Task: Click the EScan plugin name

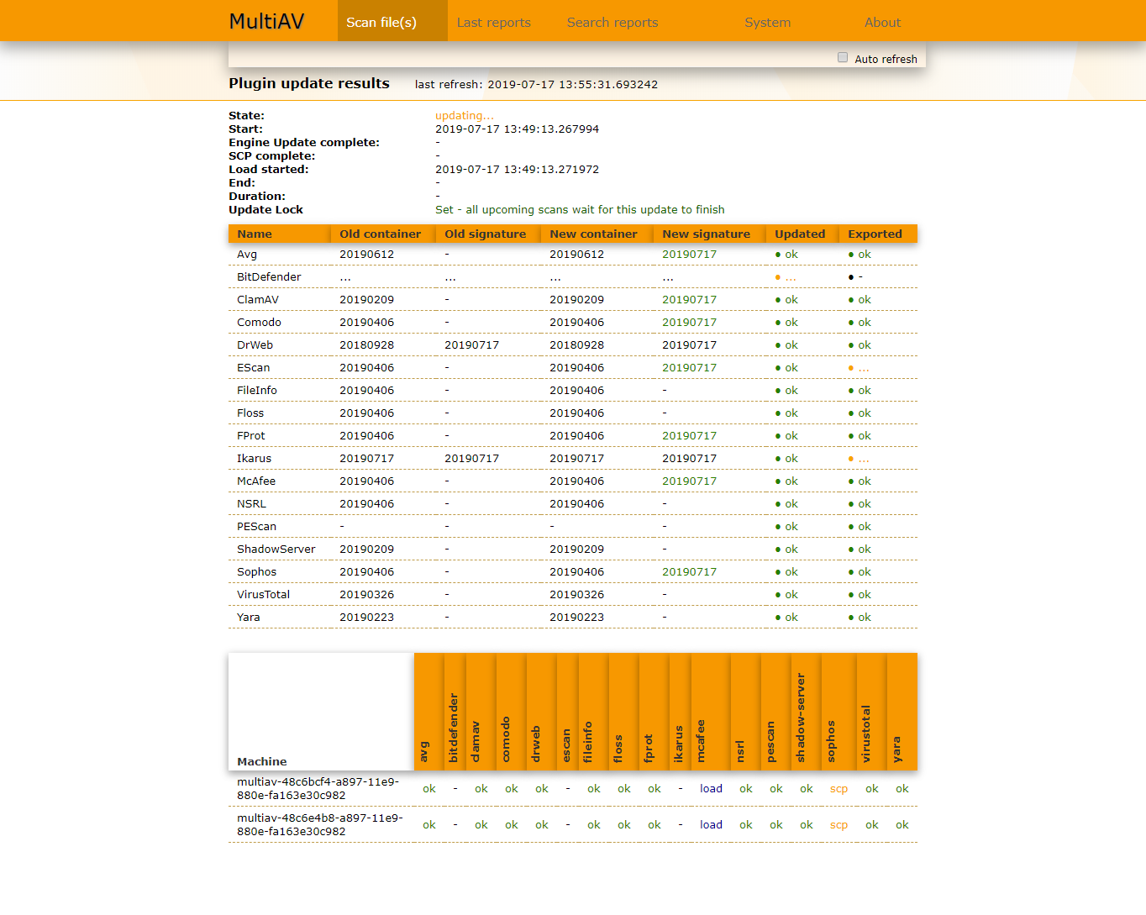Action: 253,368
